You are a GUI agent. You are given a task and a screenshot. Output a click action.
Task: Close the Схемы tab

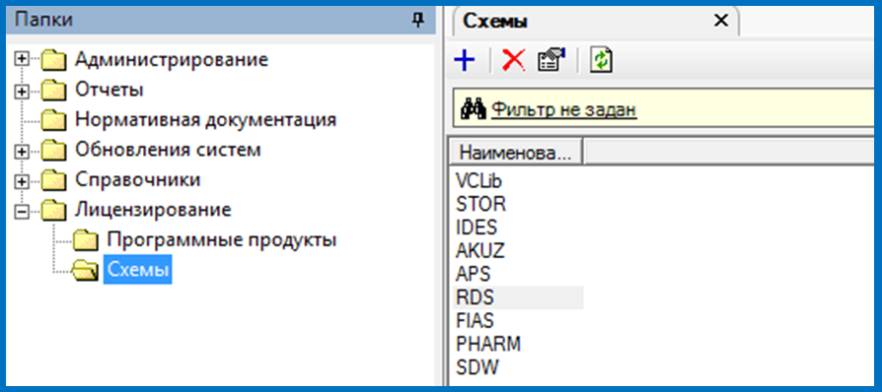(x=720, y=21)
